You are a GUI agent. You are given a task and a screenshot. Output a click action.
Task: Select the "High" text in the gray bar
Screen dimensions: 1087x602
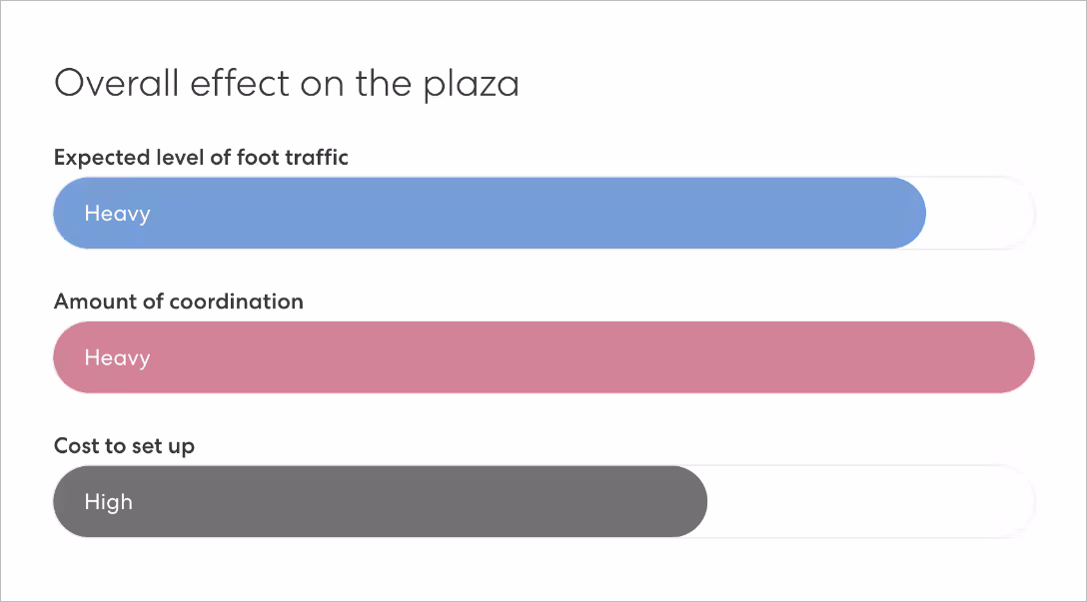(108, 501)
